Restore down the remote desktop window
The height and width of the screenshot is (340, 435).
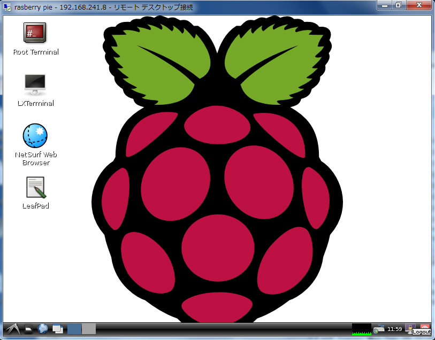point(398,5)
